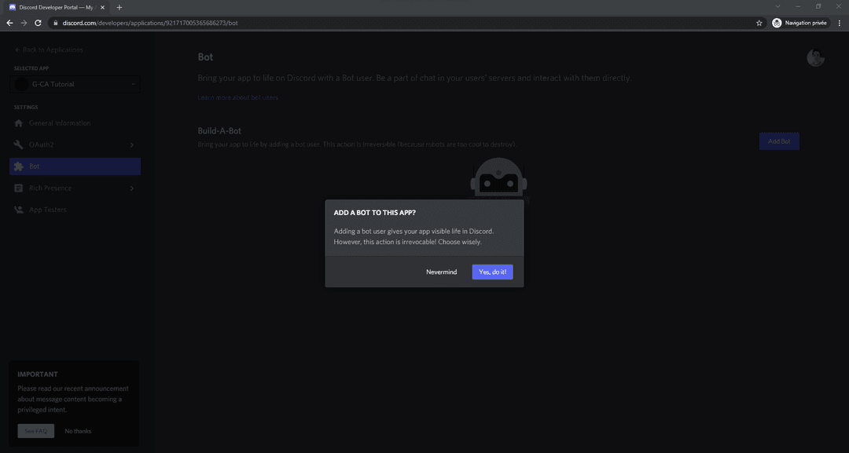This screenshot has width=849, height=453.
Task: Click the Add Bot button
Action: click(778, 141)
